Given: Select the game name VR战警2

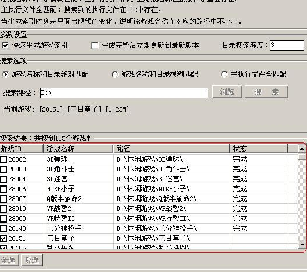Looking at the screenshot, I should coord(59,209).
